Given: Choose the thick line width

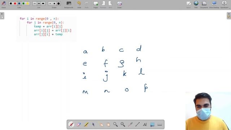Looking at the screenshot, I should tap(43, 3).
